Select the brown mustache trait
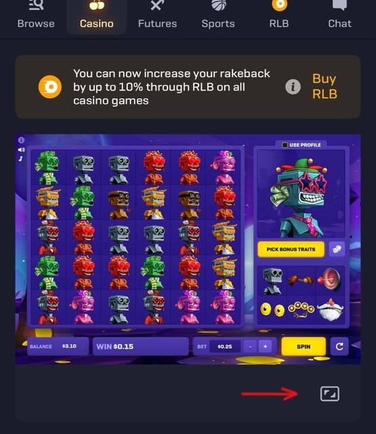The image size is (376, 434). [301, 280]
